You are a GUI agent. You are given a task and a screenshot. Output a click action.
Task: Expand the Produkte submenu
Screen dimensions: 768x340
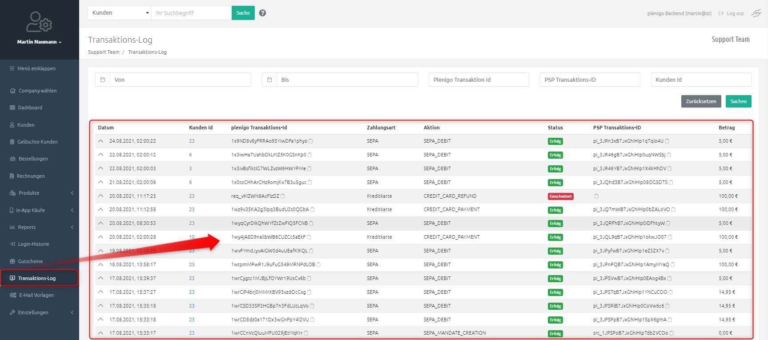[x=72, y=193]
